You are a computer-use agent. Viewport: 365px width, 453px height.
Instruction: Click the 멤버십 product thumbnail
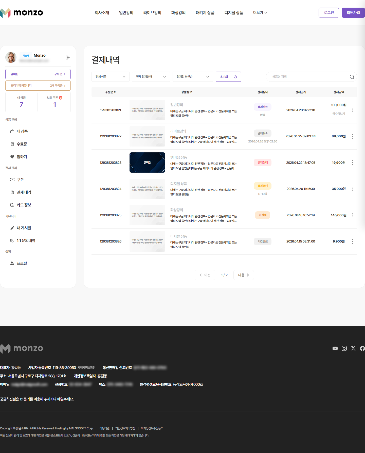(147, 163)
